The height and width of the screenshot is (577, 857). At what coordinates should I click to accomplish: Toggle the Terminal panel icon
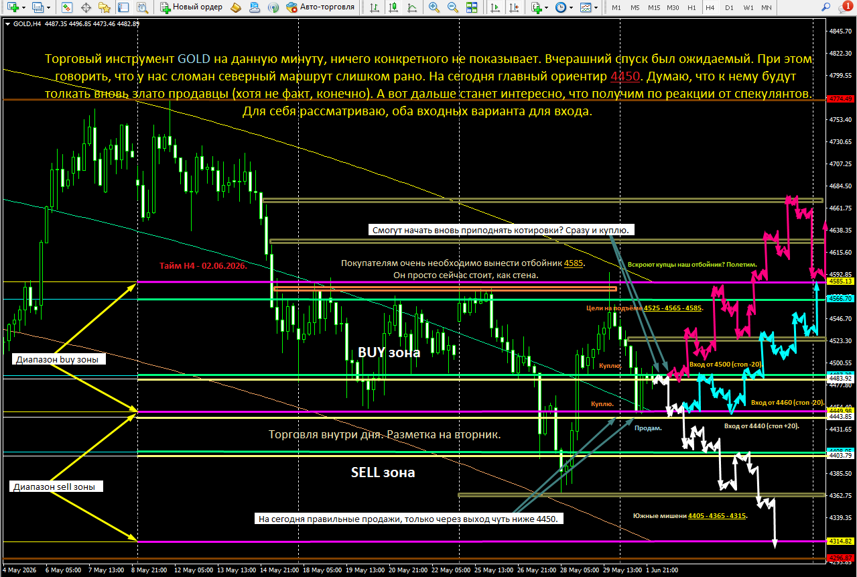click(123, 7)
